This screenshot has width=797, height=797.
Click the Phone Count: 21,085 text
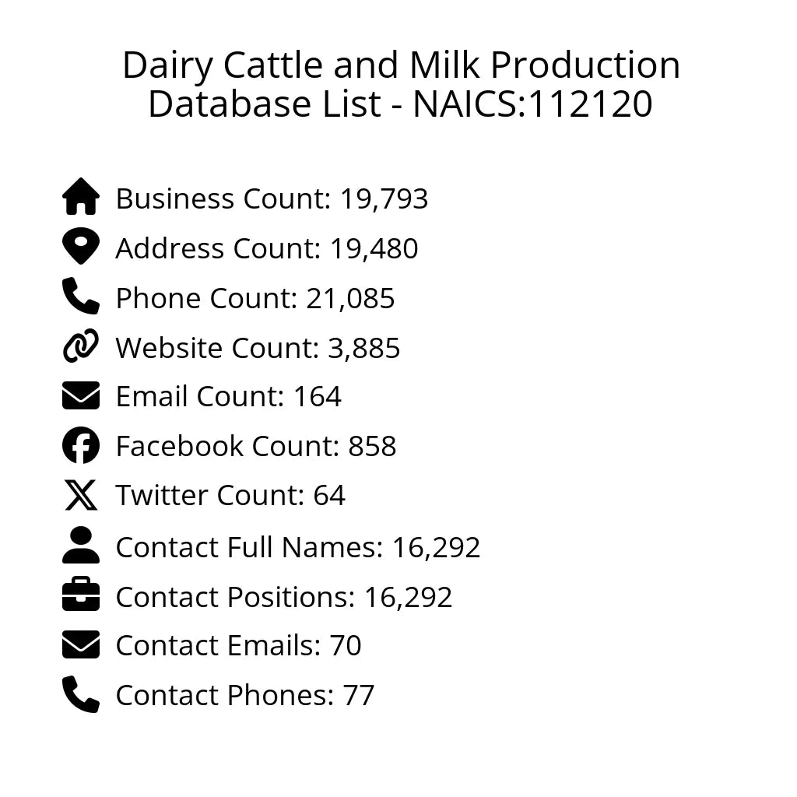pos(255,299)
